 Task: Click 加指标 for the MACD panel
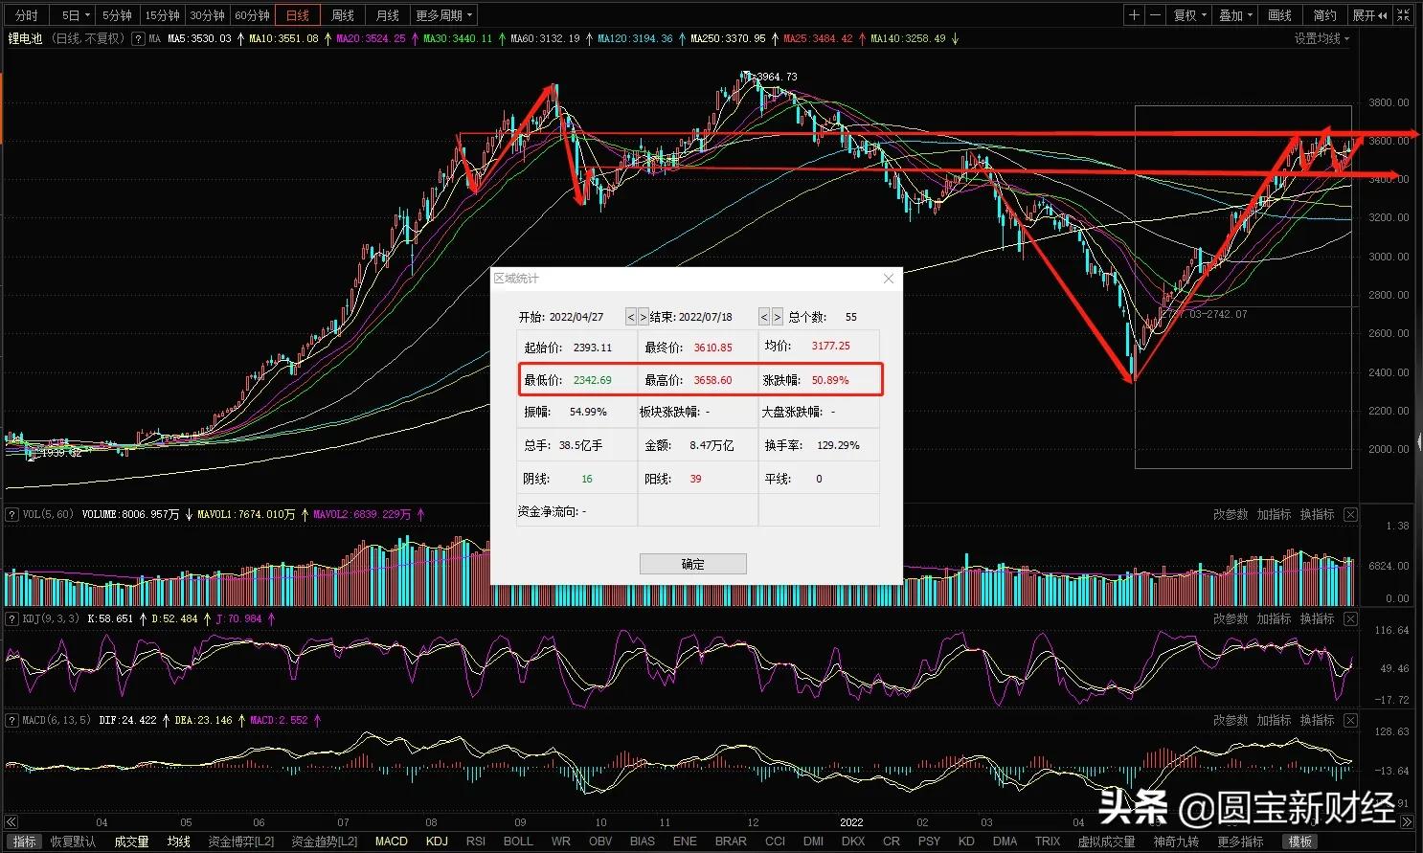(x=1274, y=720)
